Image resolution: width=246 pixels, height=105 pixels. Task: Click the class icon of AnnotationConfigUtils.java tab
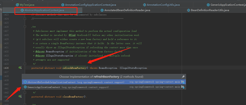(145, 5)
